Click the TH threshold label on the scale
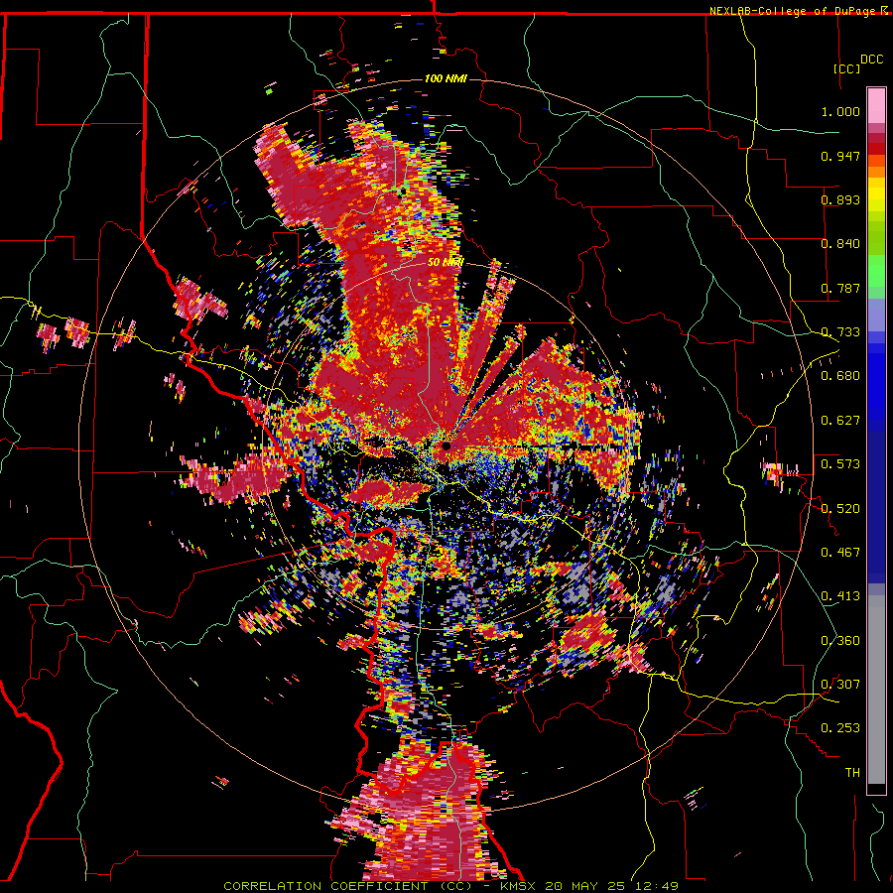893x893 pixels. click(852, 773)
